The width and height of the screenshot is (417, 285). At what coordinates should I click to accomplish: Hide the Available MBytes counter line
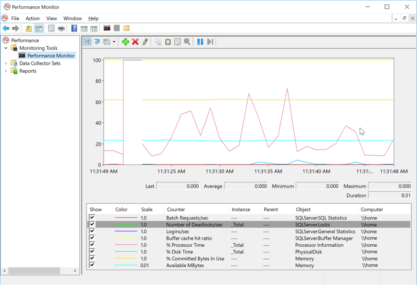tap(92, 265)
